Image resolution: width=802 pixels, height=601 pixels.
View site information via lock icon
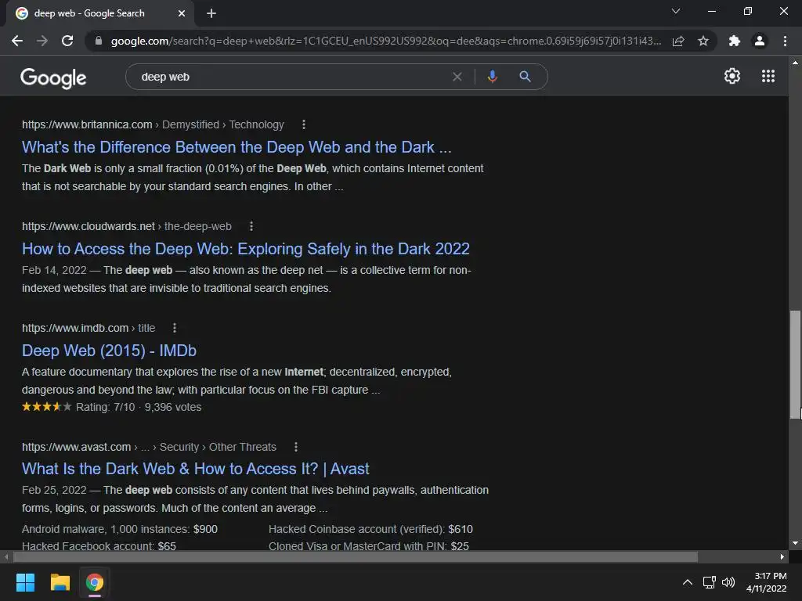coord(98,41)
